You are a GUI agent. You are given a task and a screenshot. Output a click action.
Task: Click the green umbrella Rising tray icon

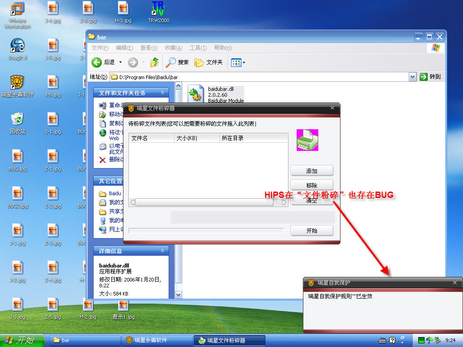430,341
